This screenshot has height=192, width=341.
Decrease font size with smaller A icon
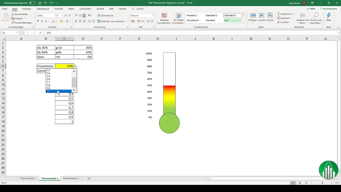tap(70, 16)
